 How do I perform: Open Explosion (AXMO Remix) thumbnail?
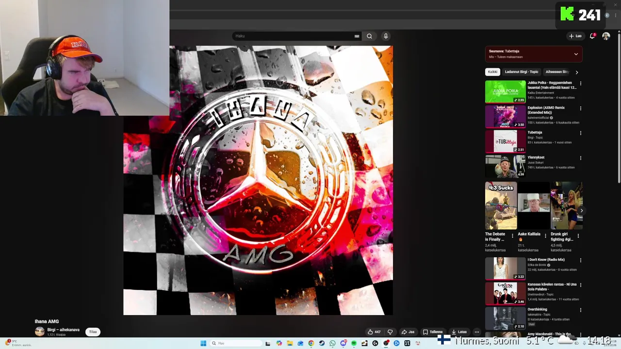(505, 116)
